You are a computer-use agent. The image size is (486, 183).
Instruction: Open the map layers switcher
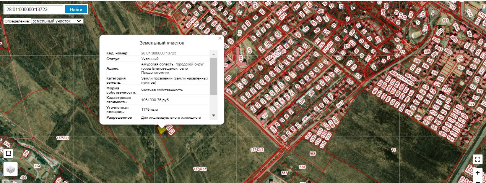coord(11,169)
